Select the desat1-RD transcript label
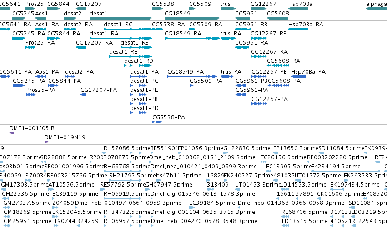 (x=138, y=61)
